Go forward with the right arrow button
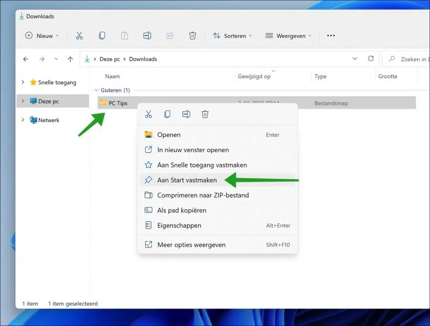The height and width of the screenshot is (326, 430). click(x=42, y=59)
